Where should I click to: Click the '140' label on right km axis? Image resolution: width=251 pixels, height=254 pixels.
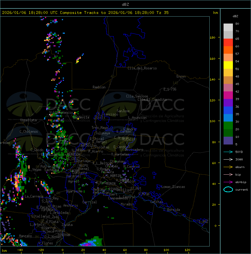(x=212, y=79)
